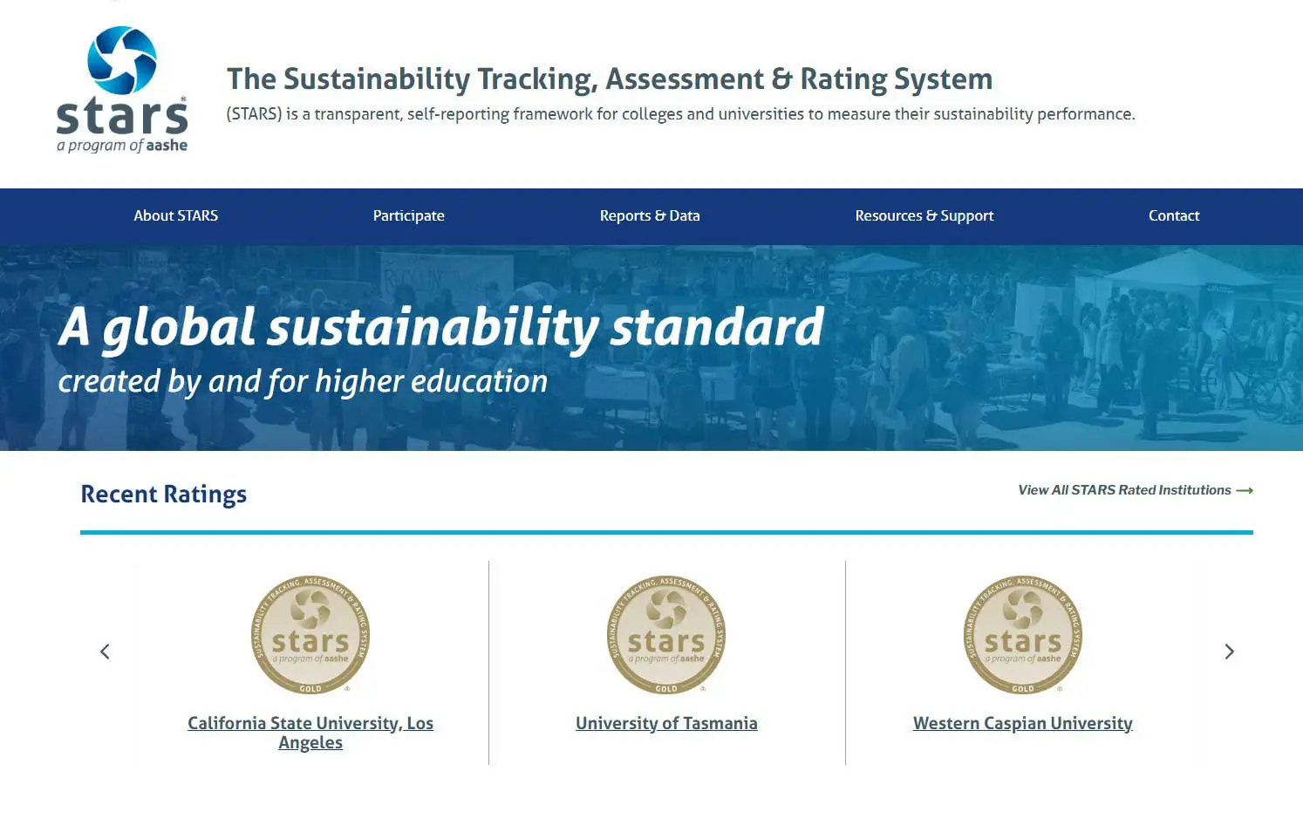
Task: Click the gold seal above University of Tasmania
Action: (x=666, y=635)
